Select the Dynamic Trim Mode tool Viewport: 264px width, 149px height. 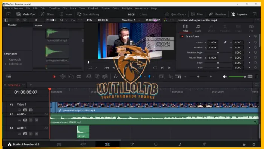(71, 77)
